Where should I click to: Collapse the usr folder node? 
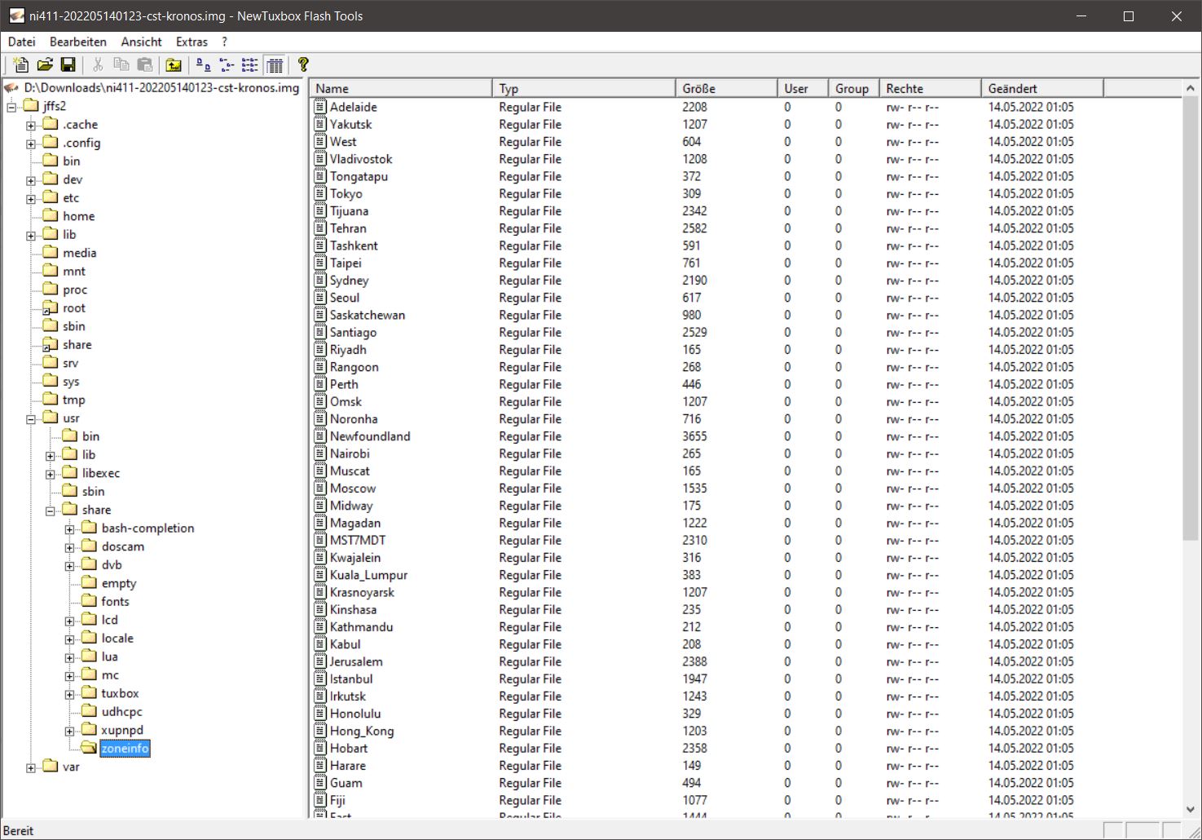[31, 419]
